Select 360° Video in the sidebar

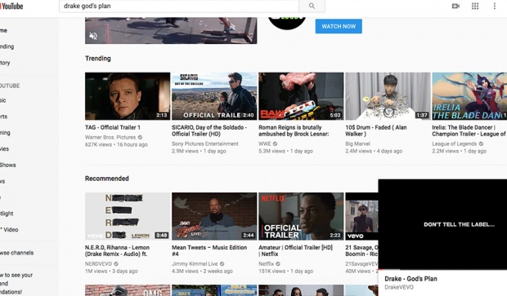9,230
